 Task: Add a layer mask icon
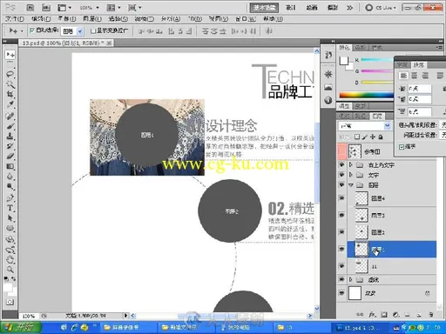(x=384, y=314)
